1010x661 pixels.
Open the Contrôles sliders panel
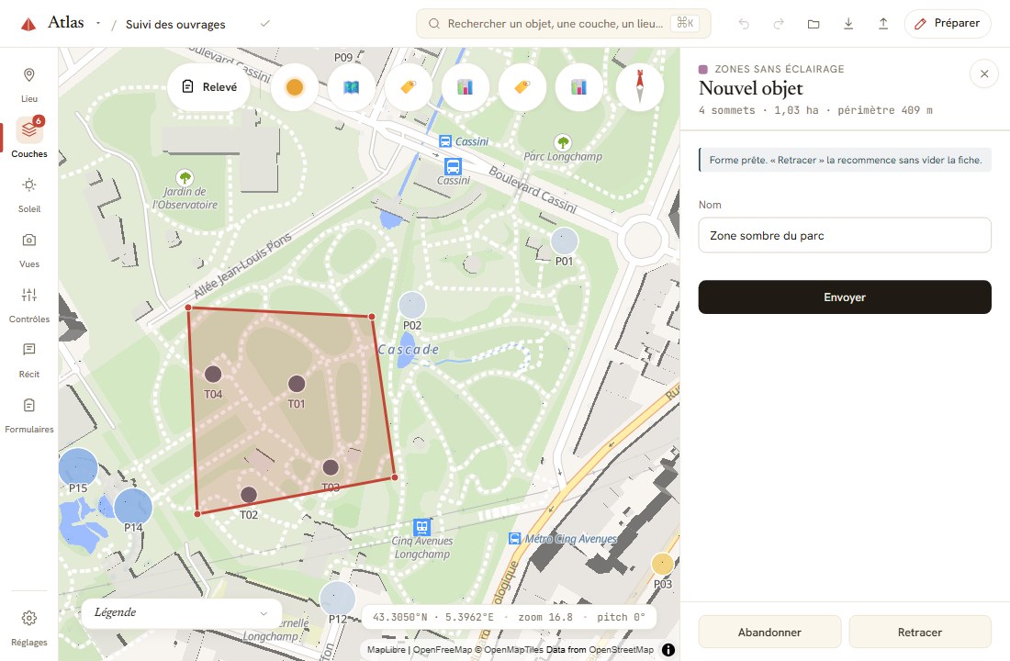[29, 305]
